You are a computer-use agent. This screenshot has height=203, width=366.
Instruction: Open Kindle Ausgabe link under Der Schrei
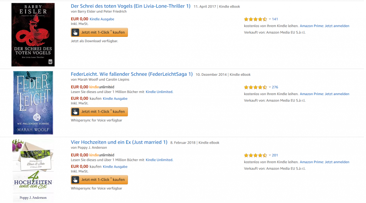coord(102,19)
